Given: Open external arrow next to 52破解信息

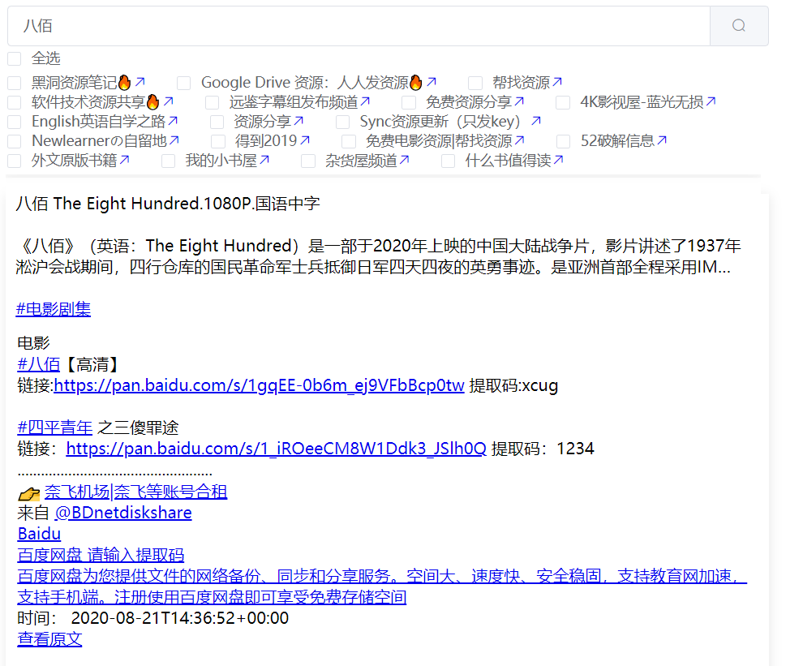Looking at the screenshot, I should coord(662,140).
